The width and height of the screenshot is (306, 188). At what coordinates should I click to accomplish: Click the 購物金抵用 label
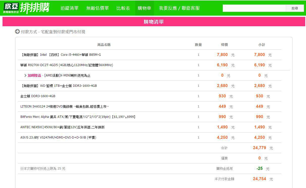tap(225, 169)
